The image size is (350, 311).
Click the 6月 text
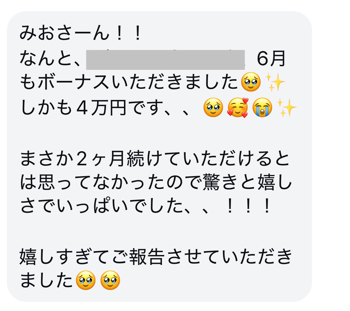[x=271, y=58]
